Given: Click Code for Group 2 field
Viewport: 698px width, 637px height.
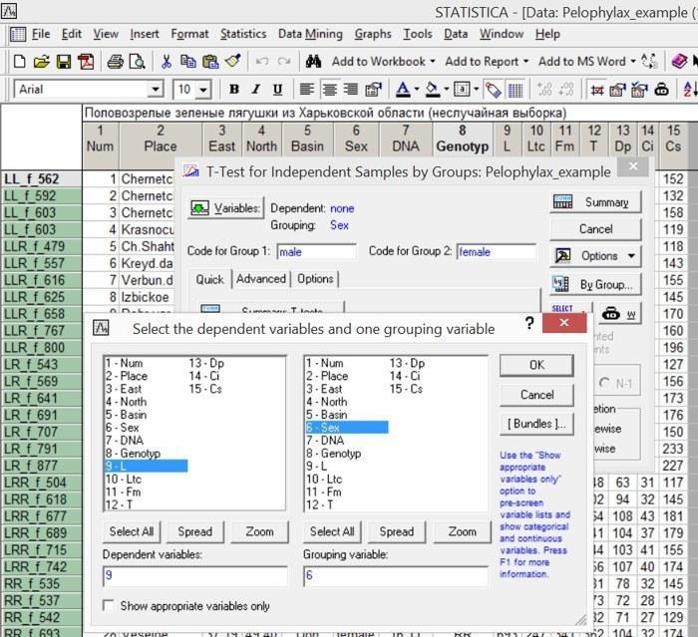Looking at the screenshot, I should [x=496, y=252].
